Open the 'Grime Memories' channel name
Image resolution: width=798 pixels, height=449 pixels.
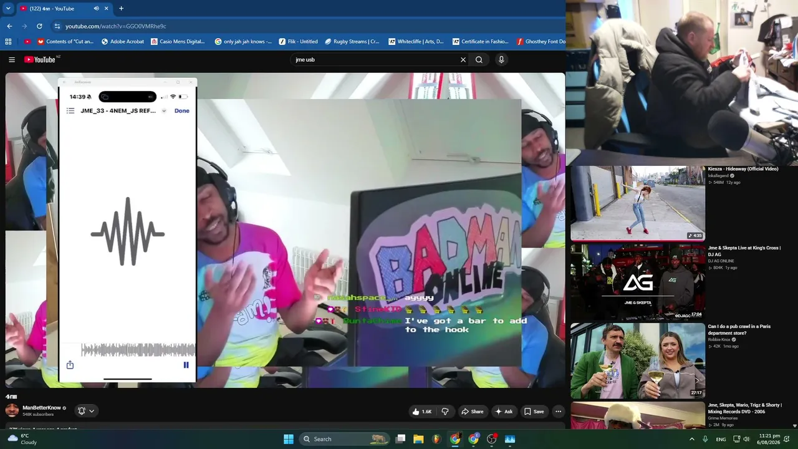(723, 418)
